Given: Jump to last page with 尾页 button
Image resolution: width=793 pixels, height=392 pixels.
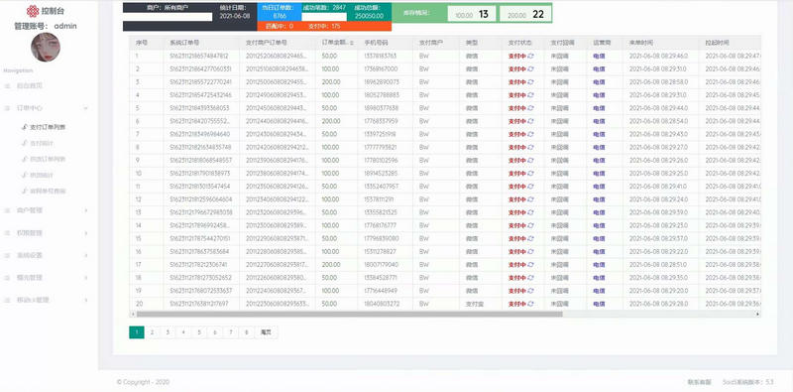Looking at the screenshot, I should click(x=266, y=332).
